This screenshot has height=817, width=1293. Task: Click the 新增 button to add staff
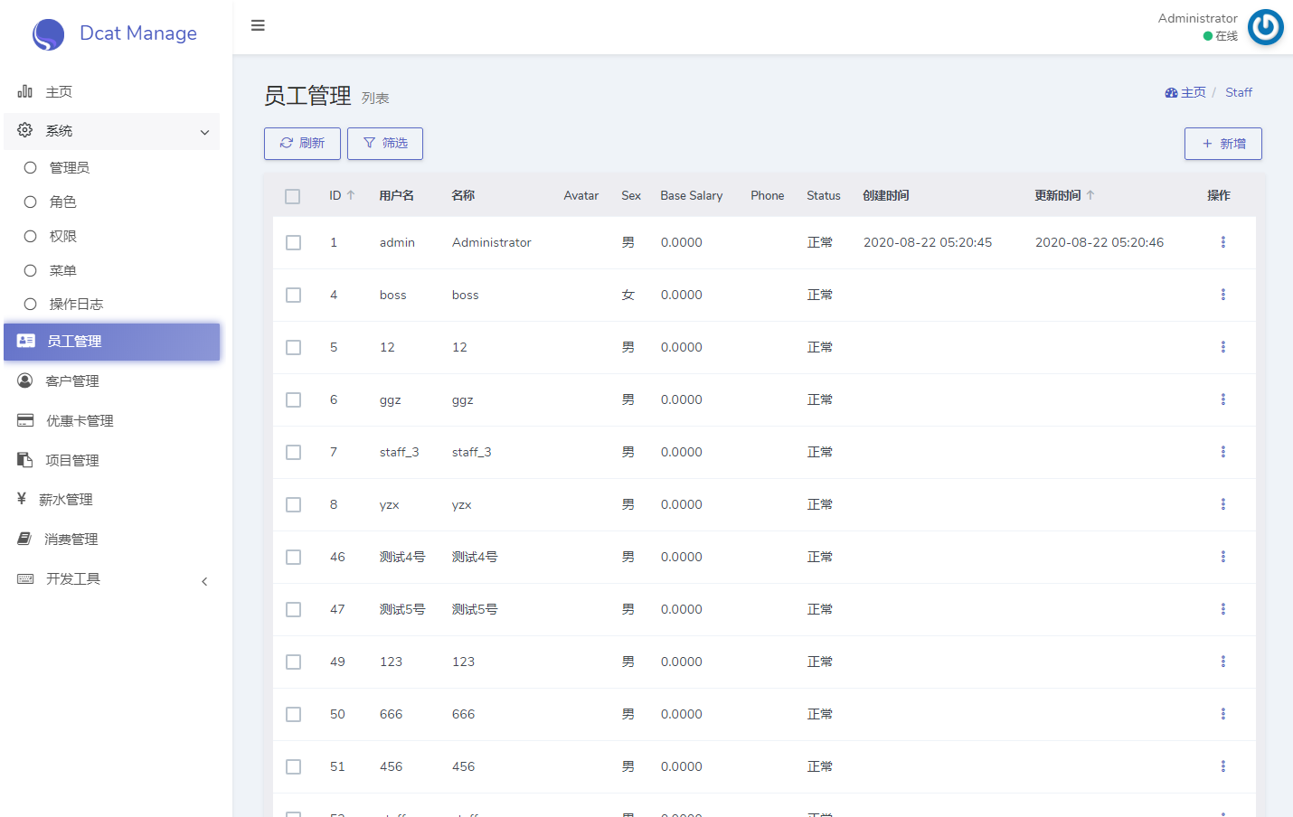coord(1222,144)
